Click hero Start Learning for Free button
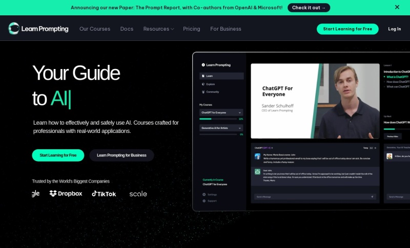This screenshot has height=248, width=410. tap(58, 155)
